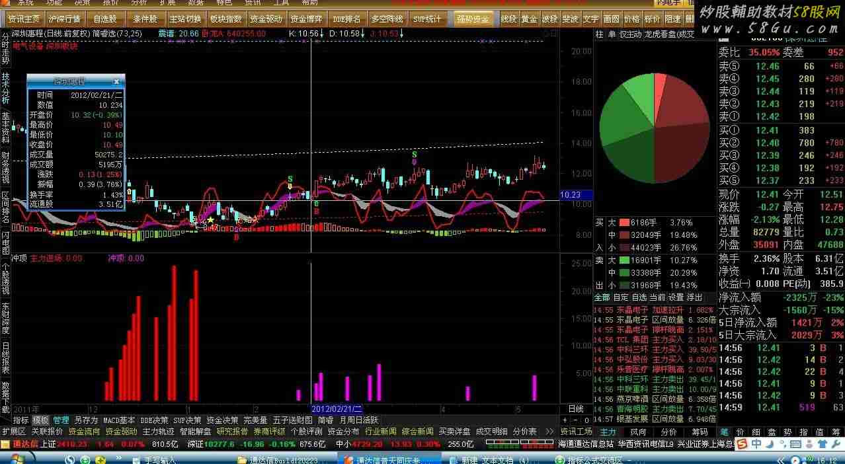The image size is (845, 464).
Task: Open the 技术分析 left sidebar tab
Action: [5, 88]
